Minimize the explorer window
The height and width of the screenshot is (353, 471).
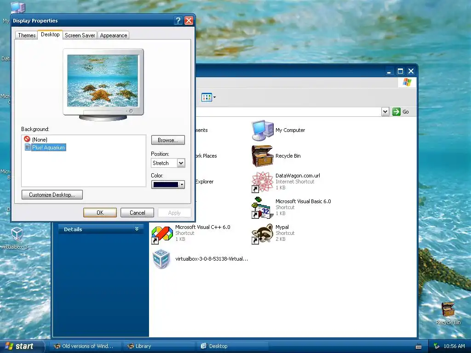point(389,71)
